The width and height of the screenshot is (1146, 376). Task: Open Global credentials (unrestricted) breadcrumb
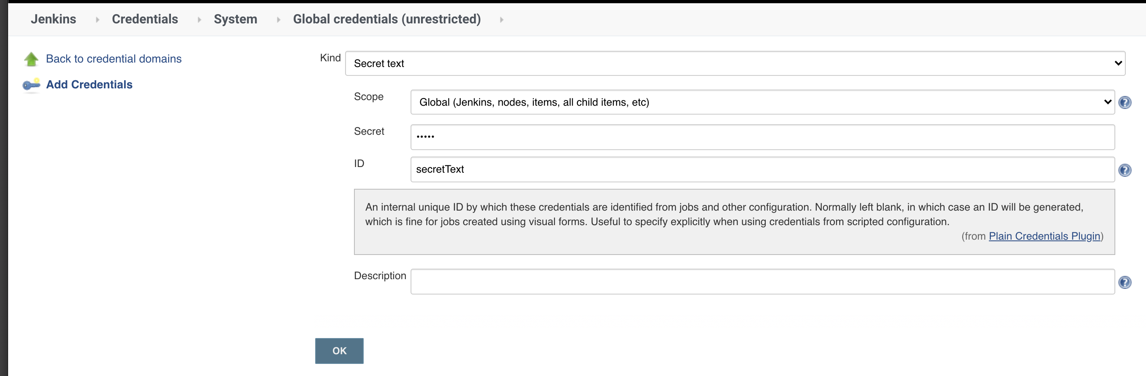click(387, 19)
